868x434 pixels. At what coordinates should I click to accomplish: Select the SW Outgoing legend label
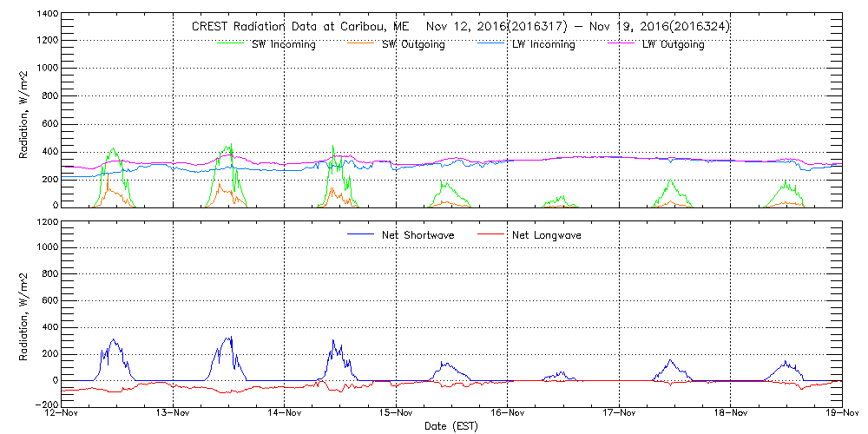point(413,44)
